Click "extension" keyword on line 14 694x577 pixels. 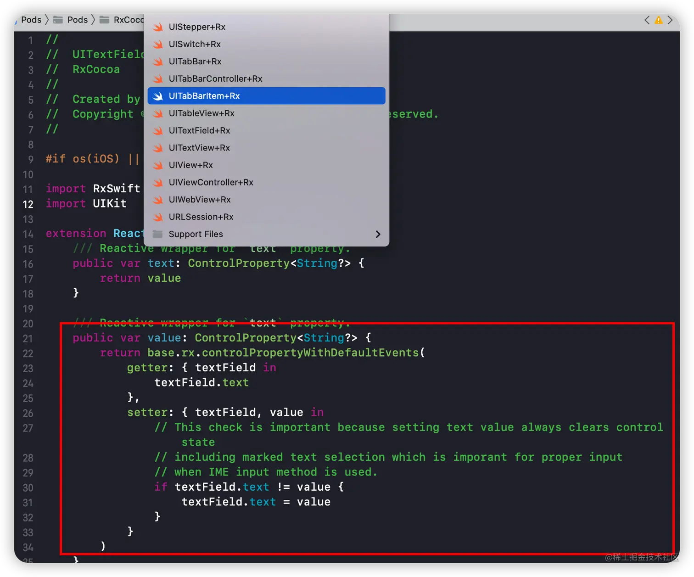(76, 234)
